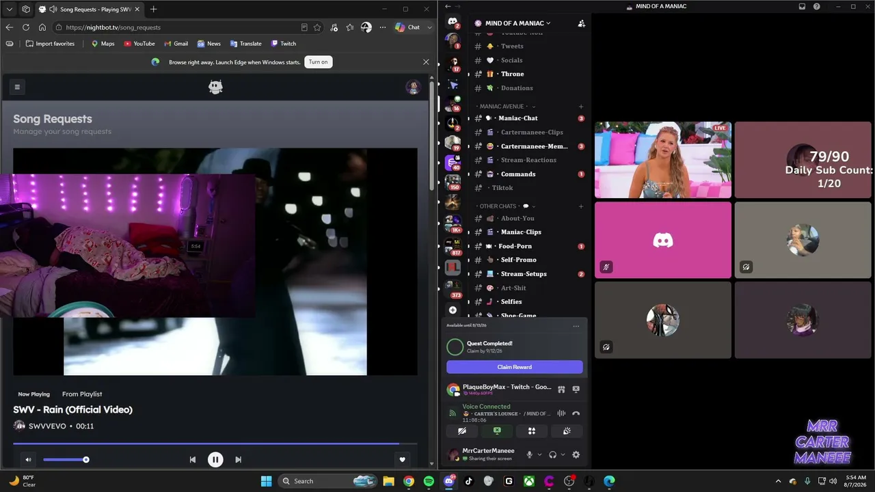
Task: Click Import favorites in Edge
Action: coord(50,44)
